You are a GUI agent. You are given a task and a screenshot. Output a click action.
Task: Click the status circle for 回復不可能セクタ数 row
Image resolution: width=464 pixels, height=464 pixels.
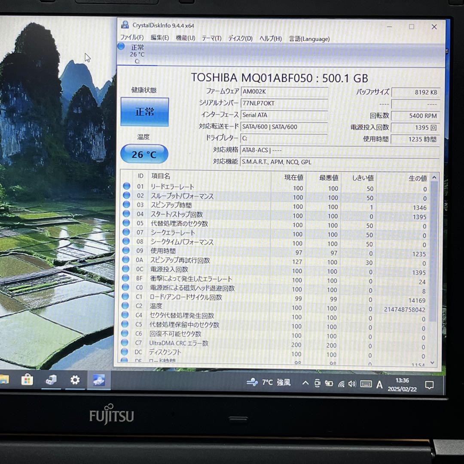click(125, 333)
